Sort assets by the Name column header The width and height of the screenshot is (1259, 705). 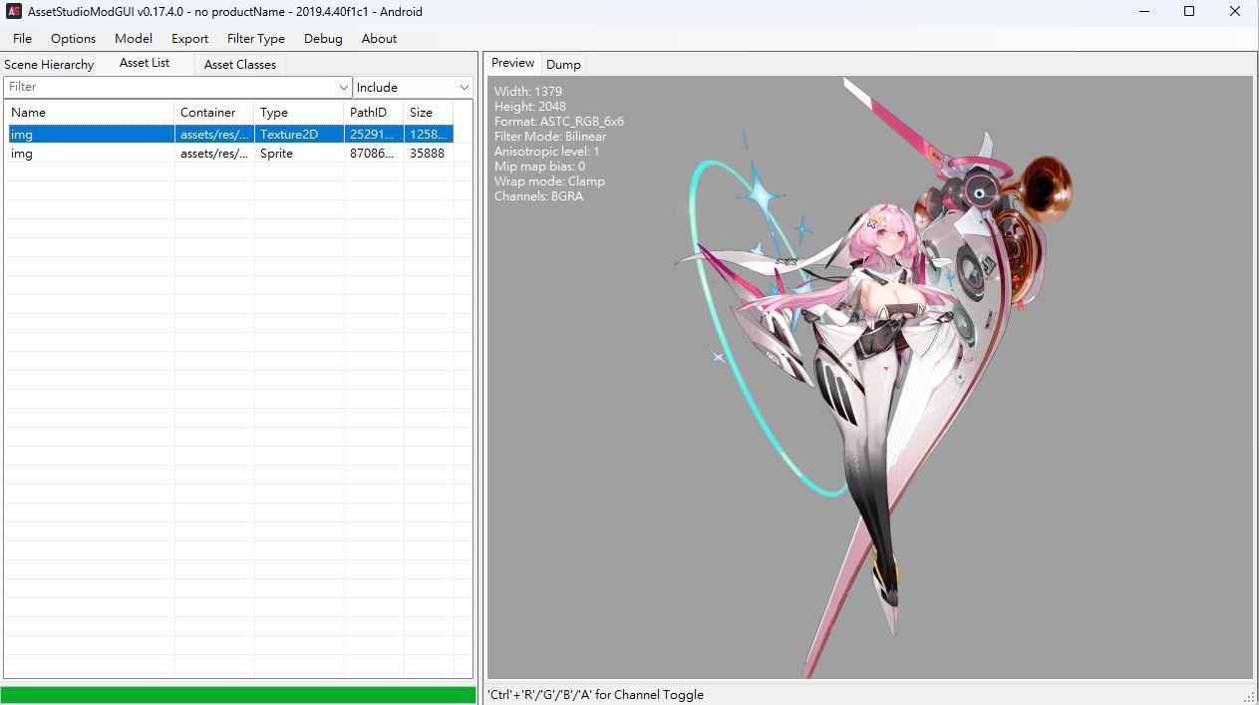coord(90,113)
